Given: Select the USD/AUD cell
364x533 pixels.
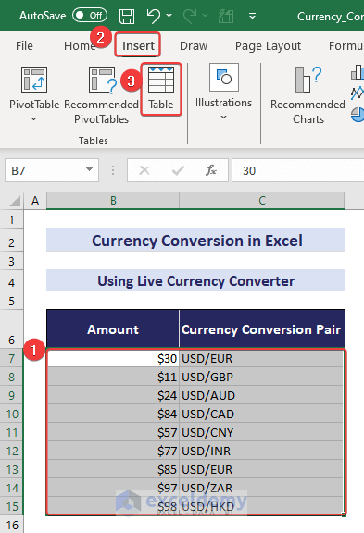Looking at the screenshot, I should 261,395.
